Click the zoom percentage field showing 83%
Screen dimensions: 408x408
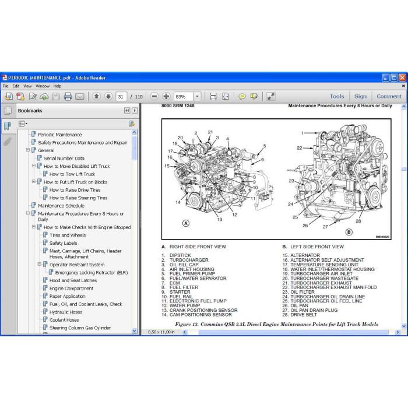(x=184, y=97)
